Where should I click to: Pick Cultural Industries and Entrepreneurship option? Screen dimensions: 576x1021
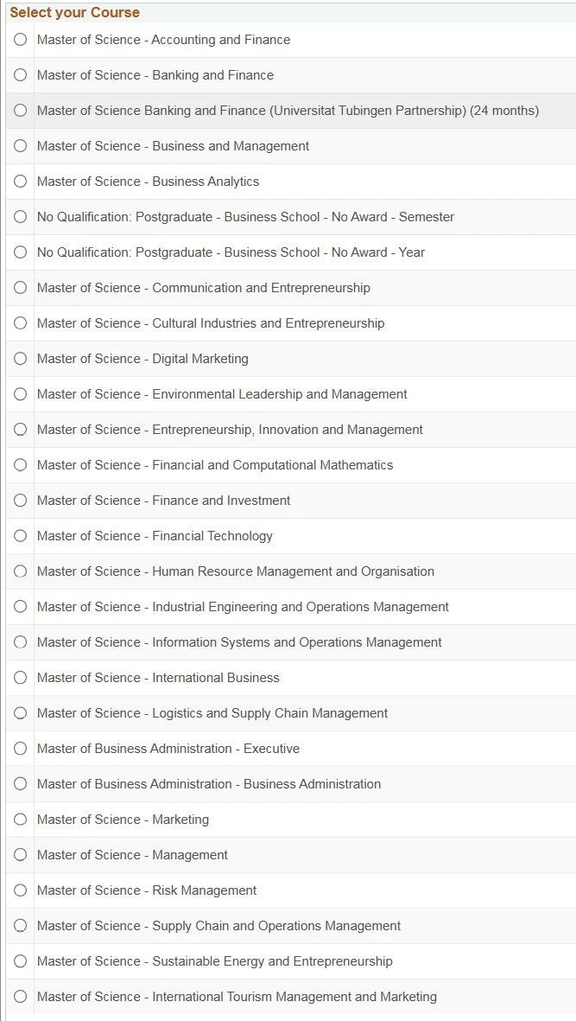click(20, 323)
